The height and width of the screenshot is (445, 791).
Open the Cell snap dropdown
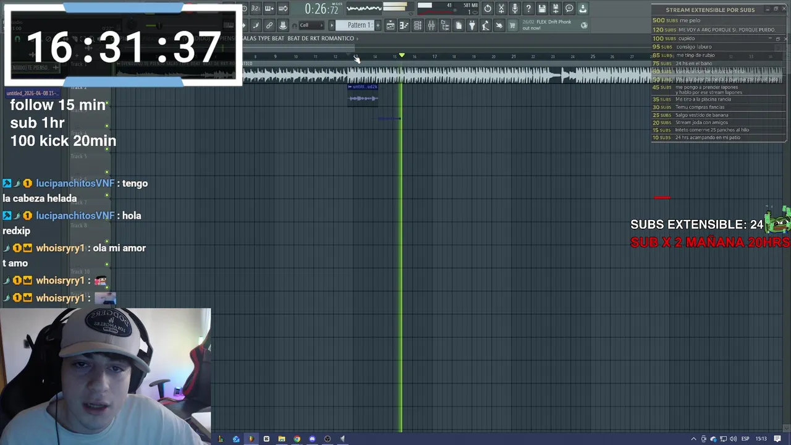click(311, 25)
